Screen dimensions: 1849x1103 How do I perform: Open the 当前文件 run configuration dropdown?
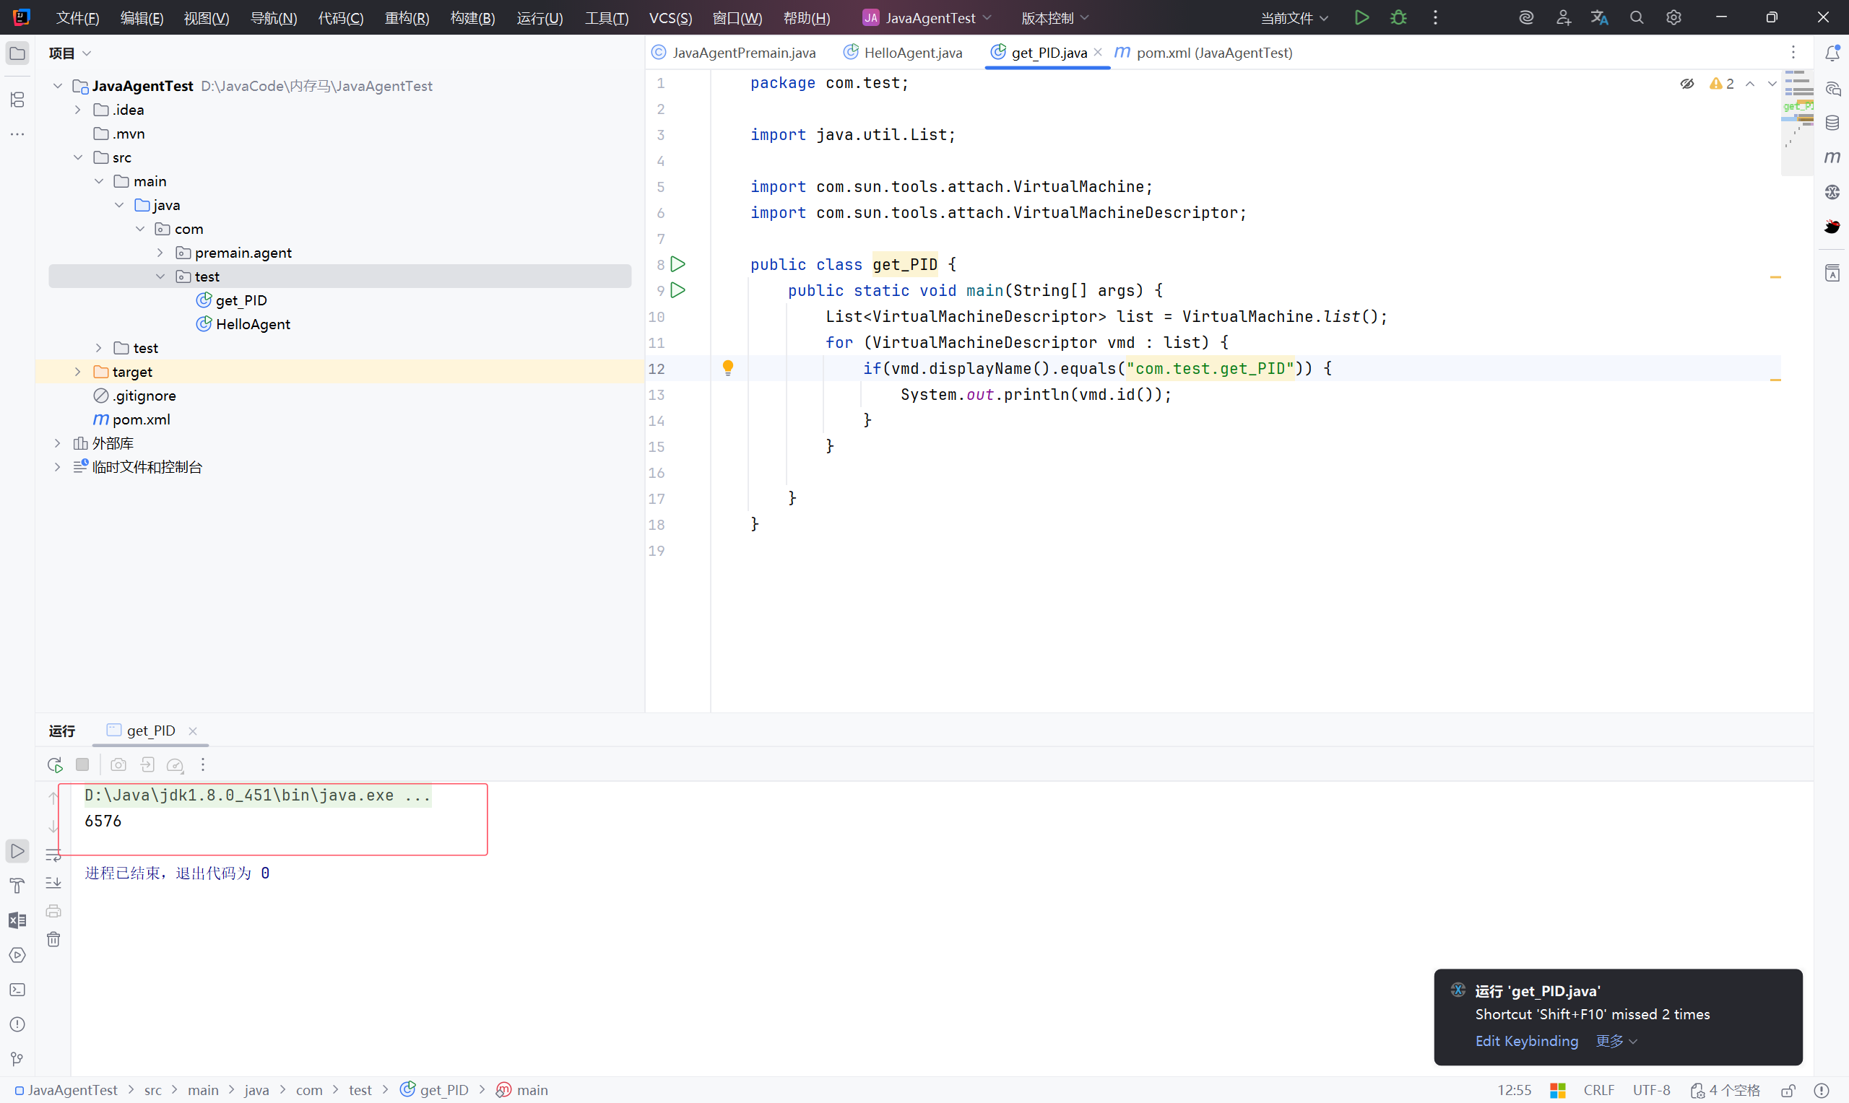pos(1294,18)
